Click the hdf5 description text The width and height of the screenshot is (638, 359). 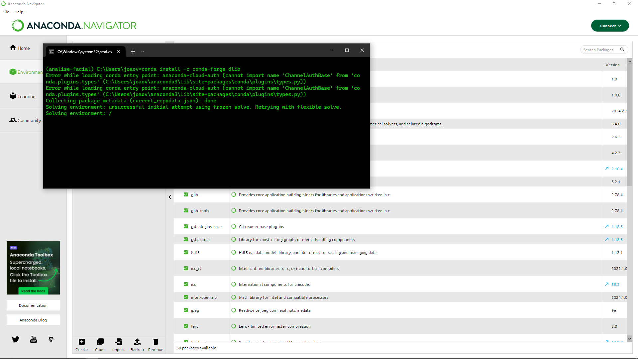[307, 253]
